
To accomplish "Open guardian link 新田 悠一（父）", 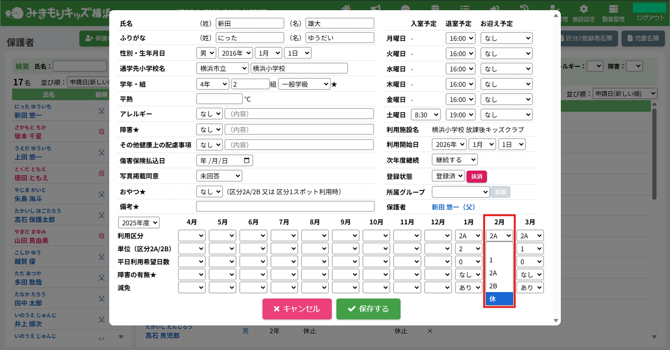I will [x=453, y=207].
